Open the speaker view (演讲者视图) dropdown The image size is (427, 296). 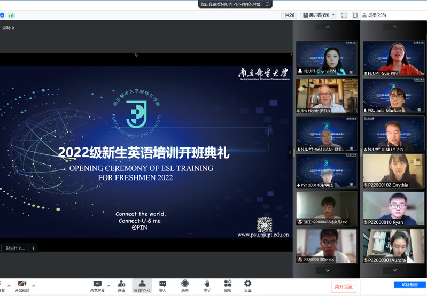pos(321,15)
